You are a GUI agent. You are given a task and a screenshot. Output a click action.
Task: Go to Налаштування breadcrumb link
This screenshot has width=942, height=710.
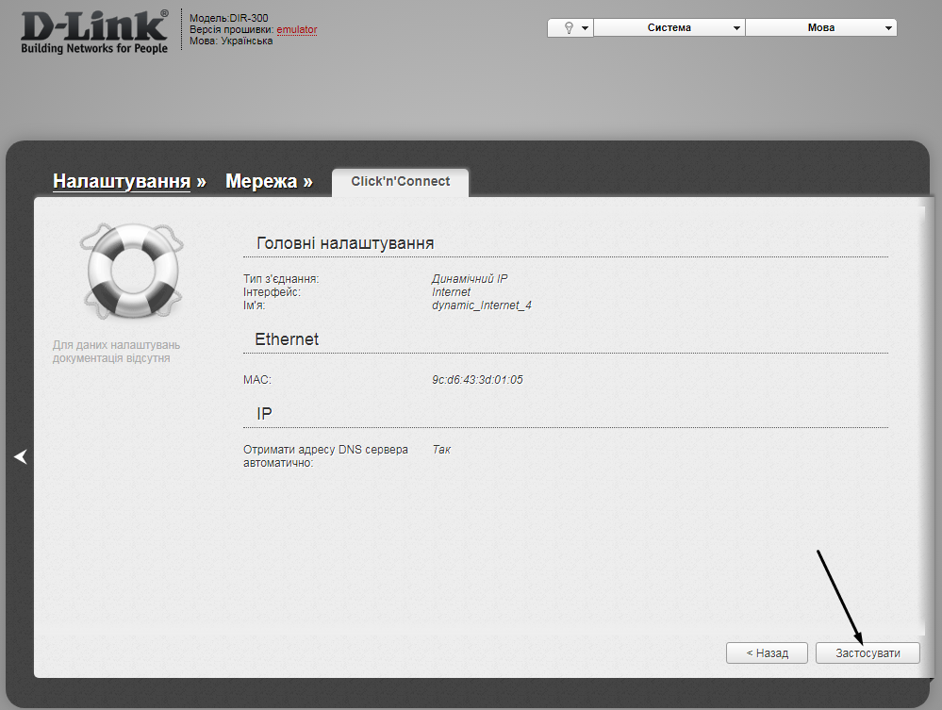[122, 181]
